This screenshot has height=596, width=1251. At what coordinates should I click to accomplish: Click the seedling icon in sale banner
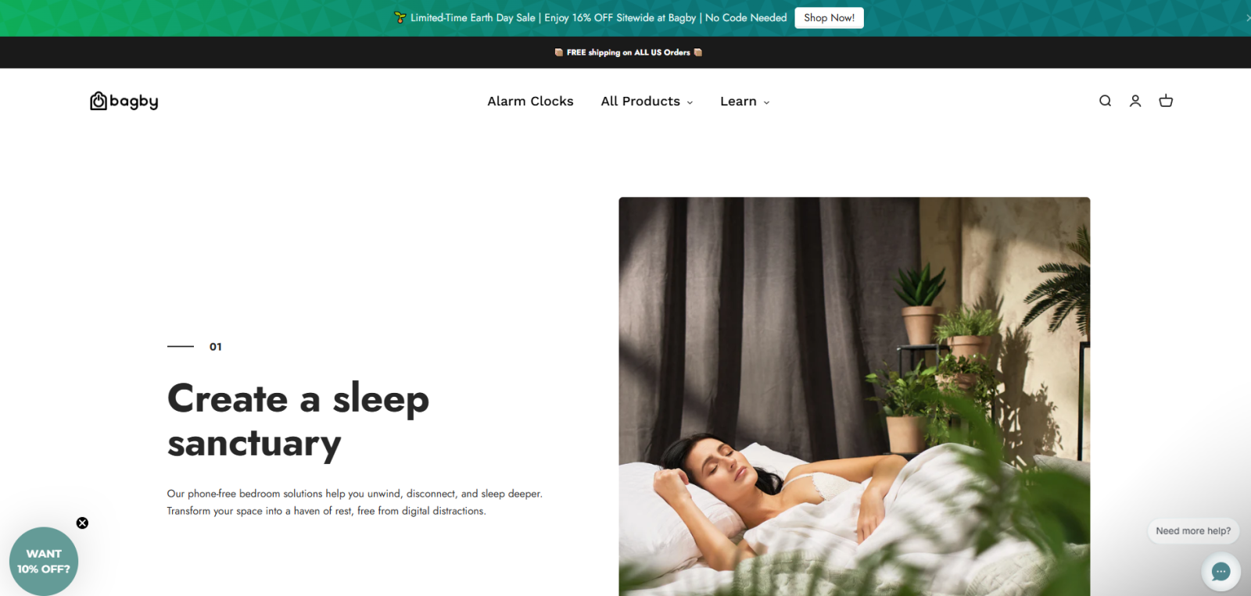[400, 17]
